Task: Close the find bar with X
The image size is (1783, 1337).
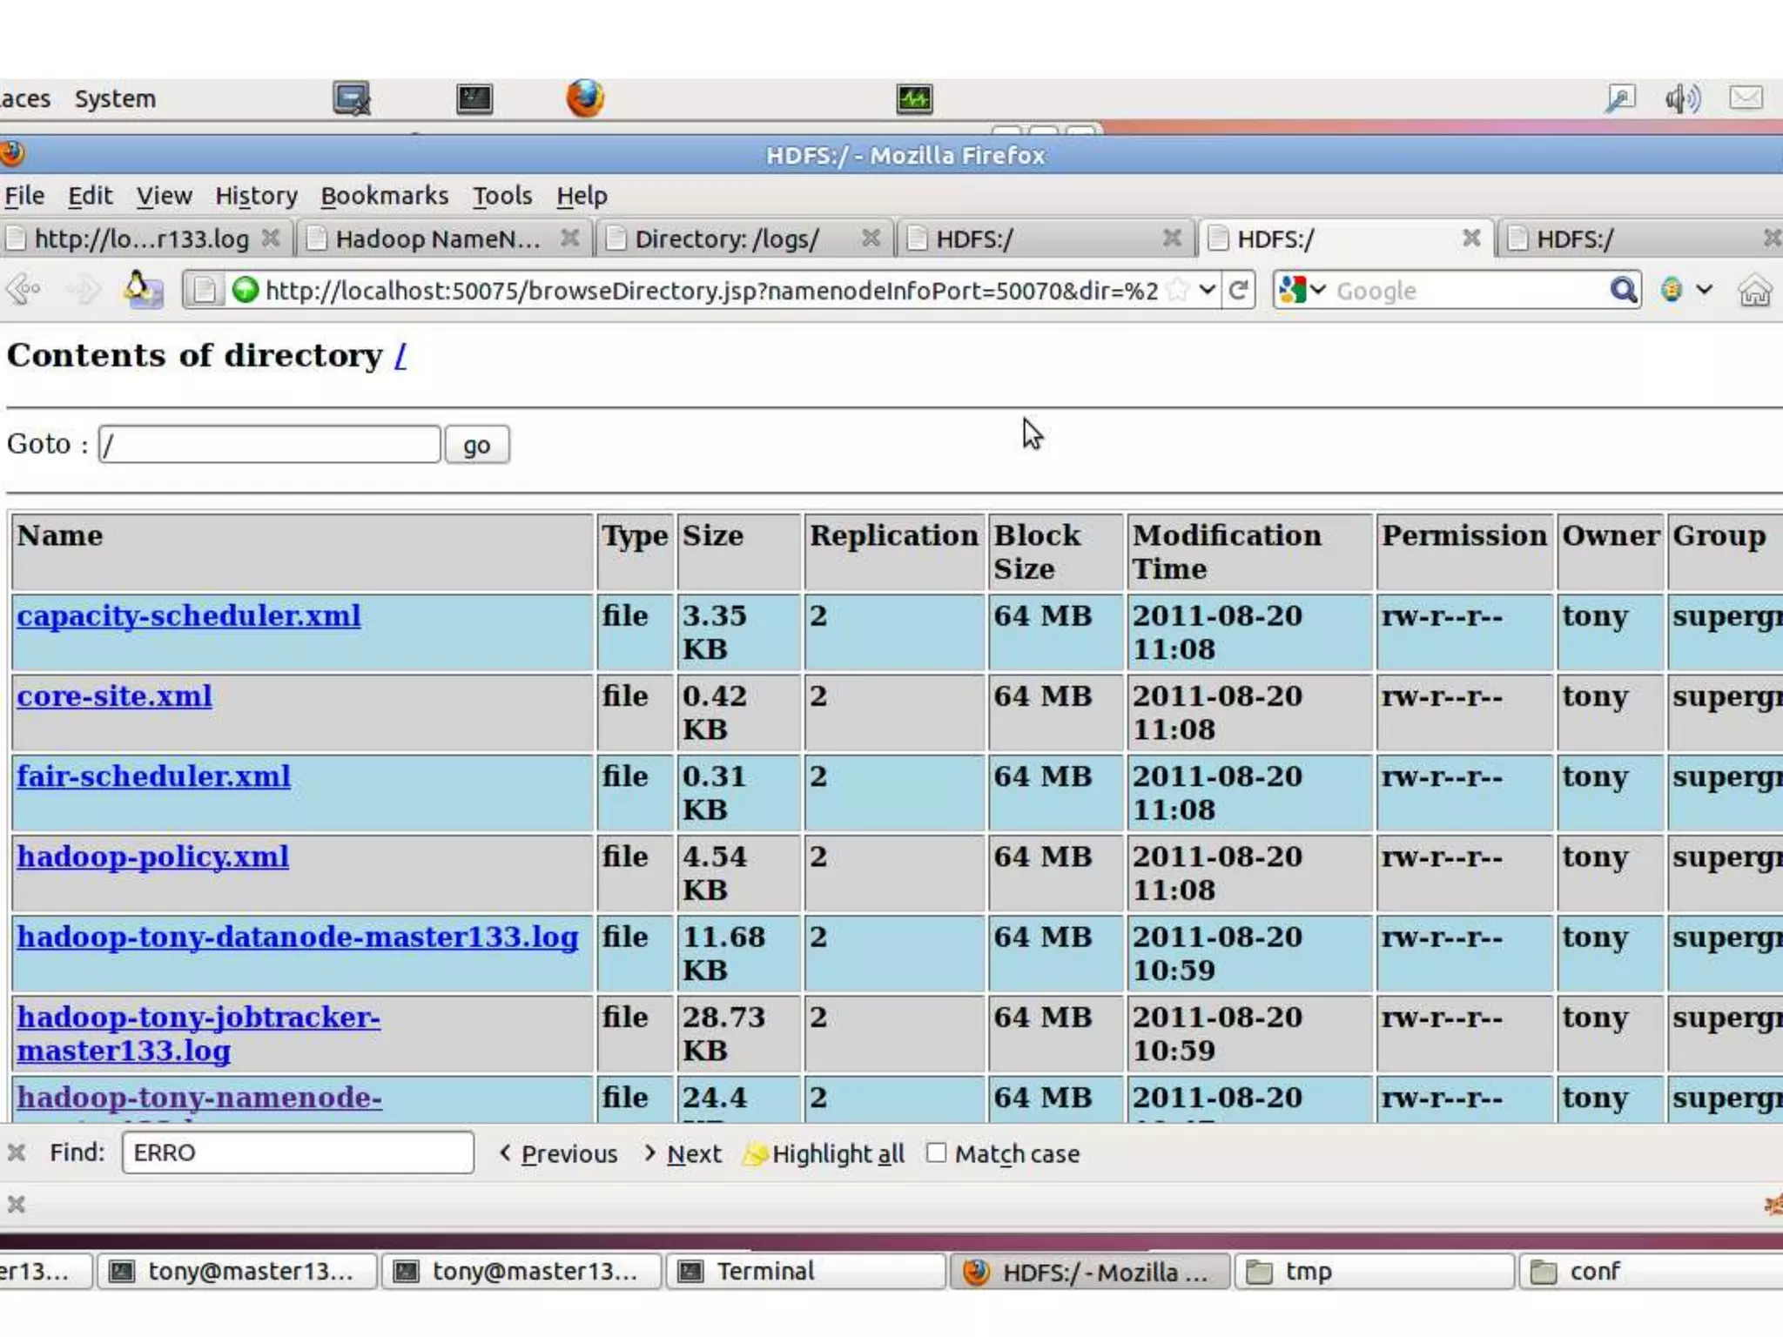Action: tap(17, 1152)
